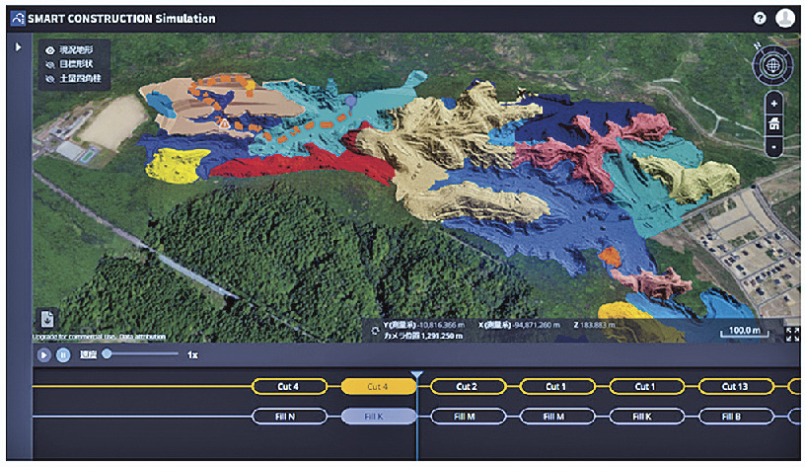Image resolution: width=805 pixels, height=467 pixels.
Task: Click the document export icon on map
Action: tap(47, 320)
